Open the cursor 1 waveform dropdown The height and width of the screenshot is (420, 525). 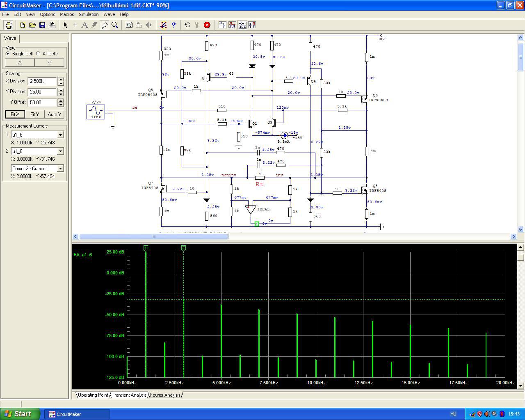60,135
